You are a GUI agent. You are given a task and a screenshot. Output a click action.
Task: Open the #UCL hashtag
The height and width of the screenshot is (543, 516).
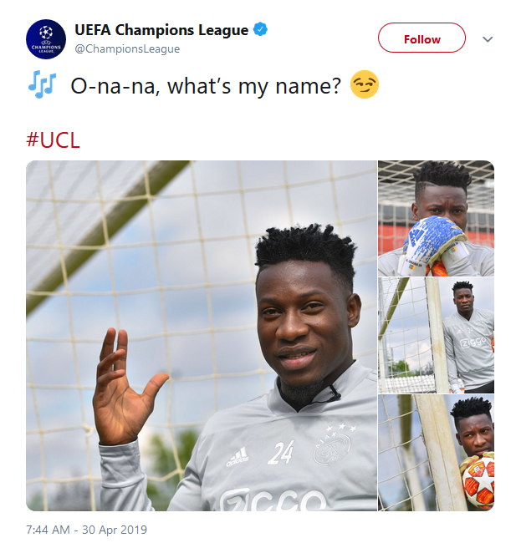pos(53,140)
